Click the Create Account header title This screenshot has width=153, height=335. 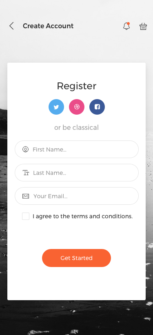[x=48, y=26]
